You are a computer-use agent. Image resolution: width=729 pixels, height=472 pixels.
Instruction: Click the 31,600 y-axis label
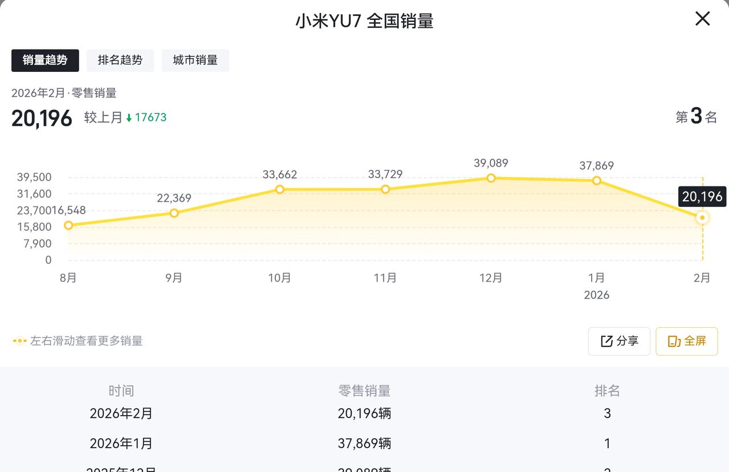point(34,194)
